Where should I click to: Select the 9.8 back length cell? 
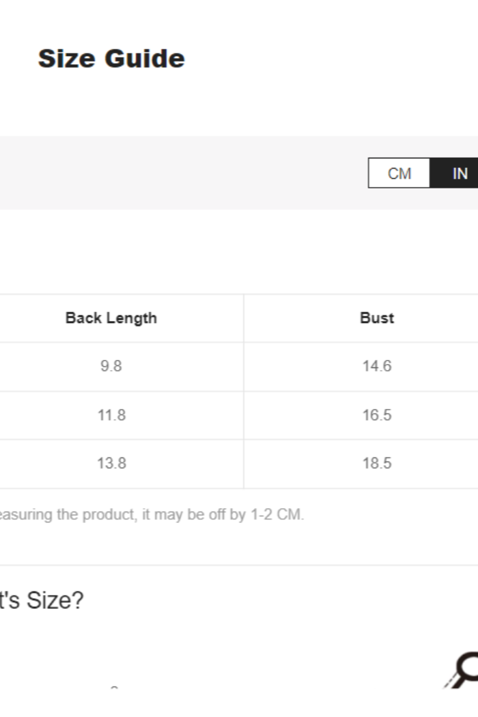click(x=111, y=366)
